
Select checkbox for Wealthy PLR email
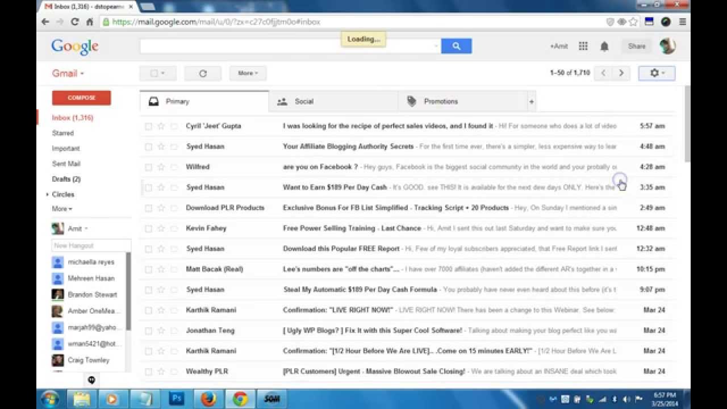point(148,372)
